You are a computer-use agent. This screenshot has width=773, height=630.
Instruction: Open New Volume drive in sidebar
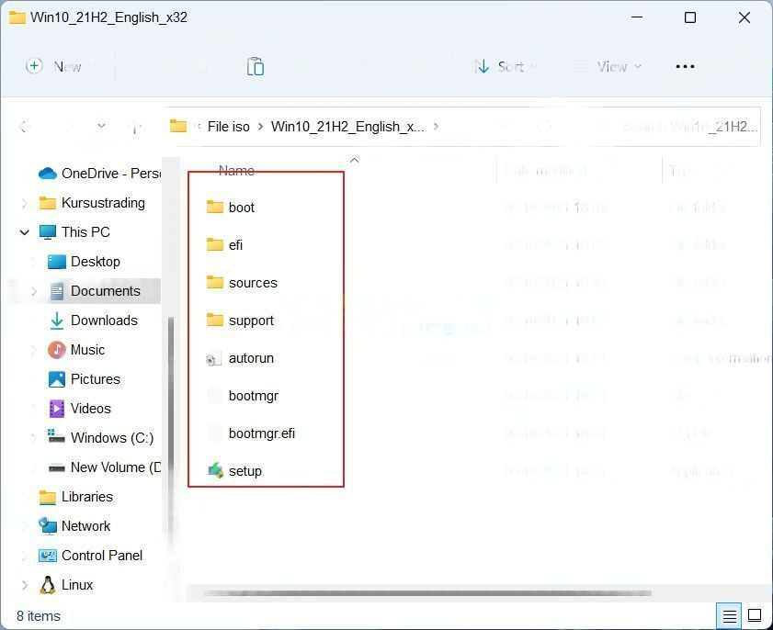(105, 467)
